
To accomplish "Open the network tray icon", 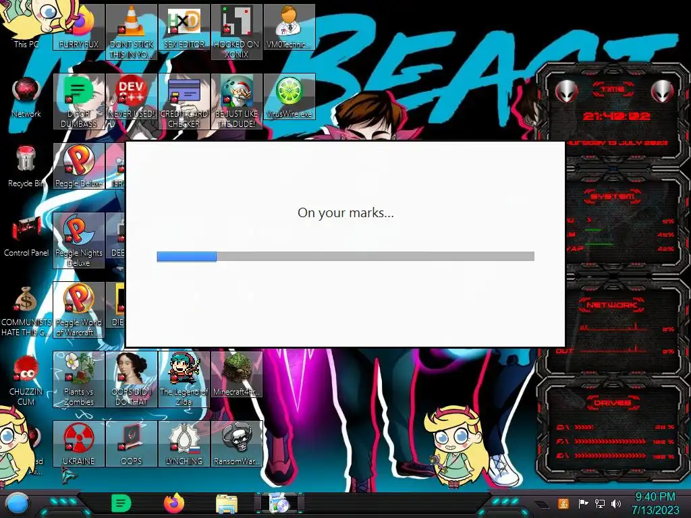I will [x=600, y=503].
